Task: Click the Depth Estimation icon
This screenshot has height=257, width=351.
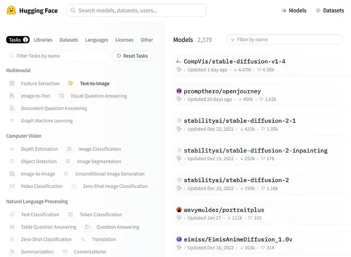Action: point(12,149)
